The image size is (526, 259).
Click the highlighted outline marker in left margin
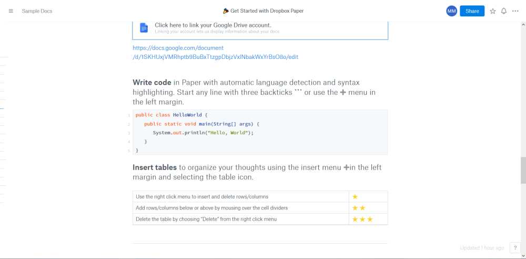click(2, 108)
